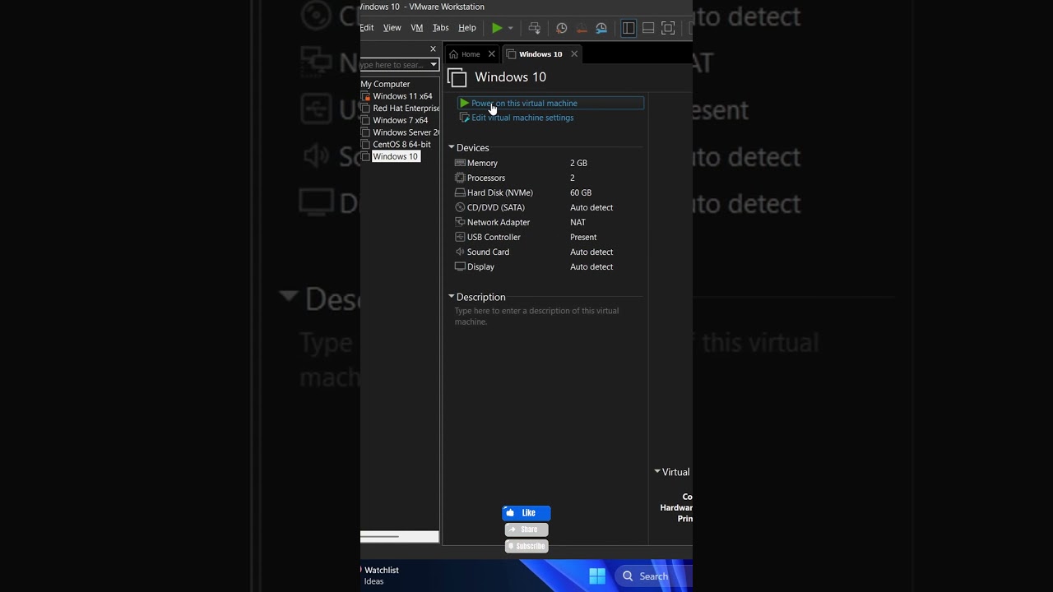Click the Processors device icon
1053x592 pixels.
pos(460,178)
